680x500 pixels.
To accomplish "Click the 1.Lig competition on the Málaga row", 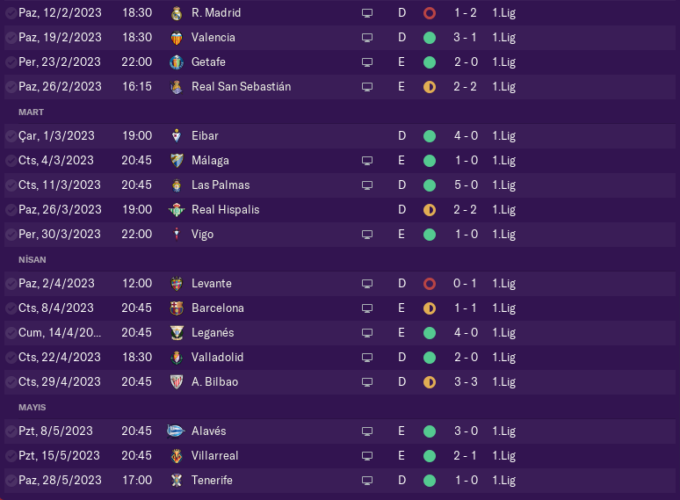I will (503, 161).
